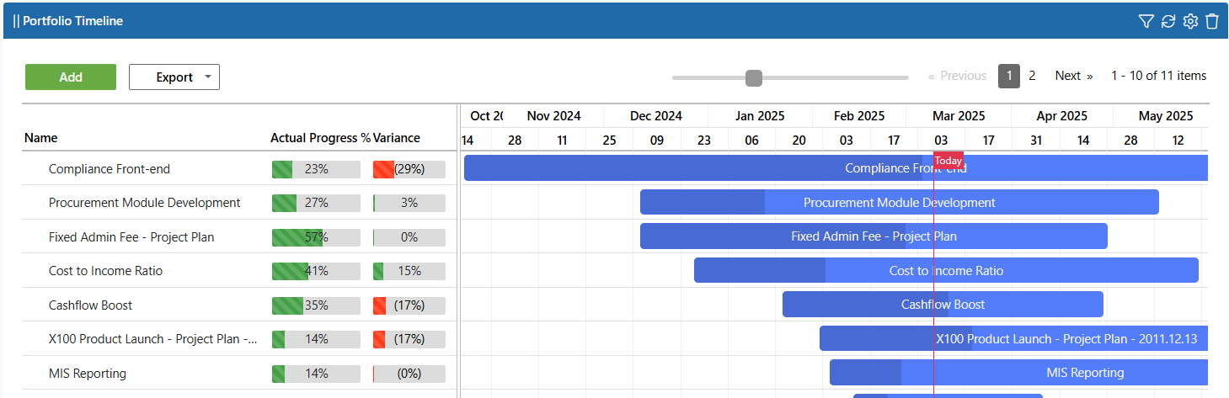Select Fixed Admin Fee - Project Plan name

pyautogui.click(x=131, y=237)
